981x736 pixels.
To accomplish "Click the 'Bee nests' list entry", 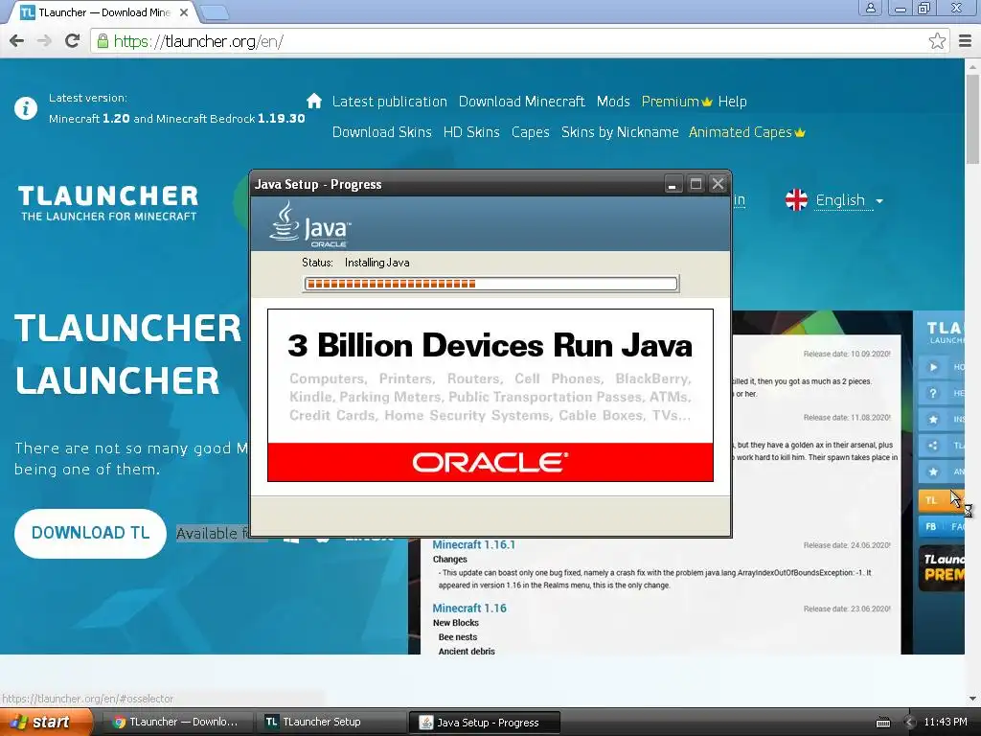I will pos(457,637).
